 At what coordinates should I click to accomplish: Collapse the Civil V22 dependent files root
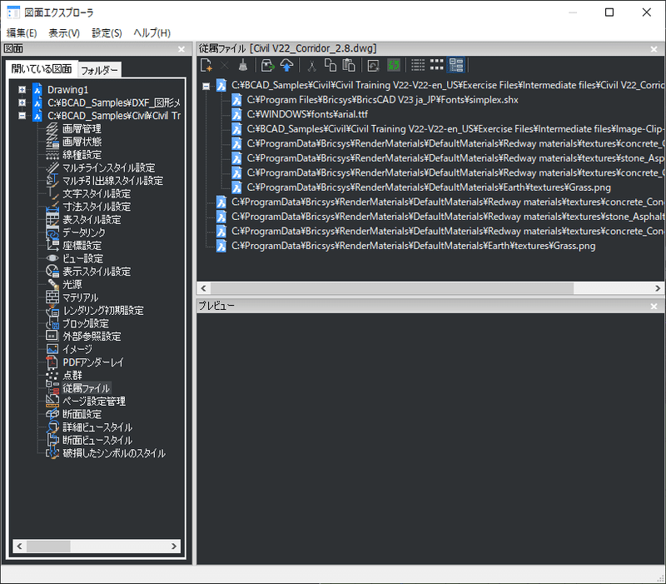point(206,86)
